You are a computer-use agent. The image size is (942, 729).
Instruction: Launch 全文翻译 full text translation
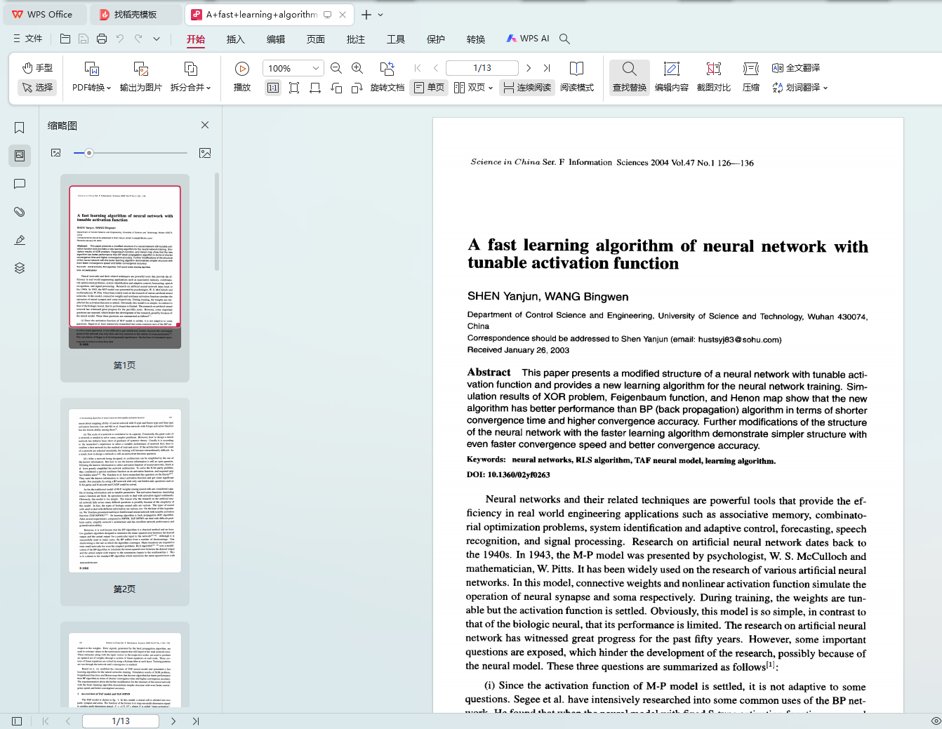(x=796, y=68)
